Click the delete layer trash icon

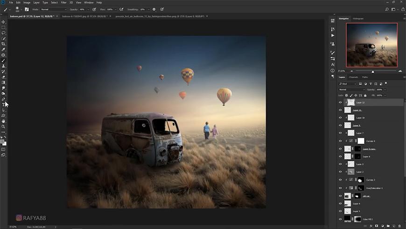(x=400, y=226)
